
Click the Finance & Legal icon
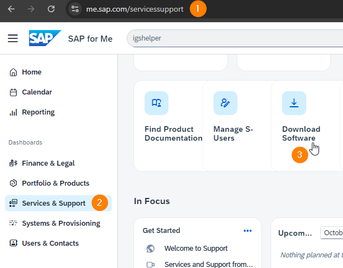click(x=13, y=163)
